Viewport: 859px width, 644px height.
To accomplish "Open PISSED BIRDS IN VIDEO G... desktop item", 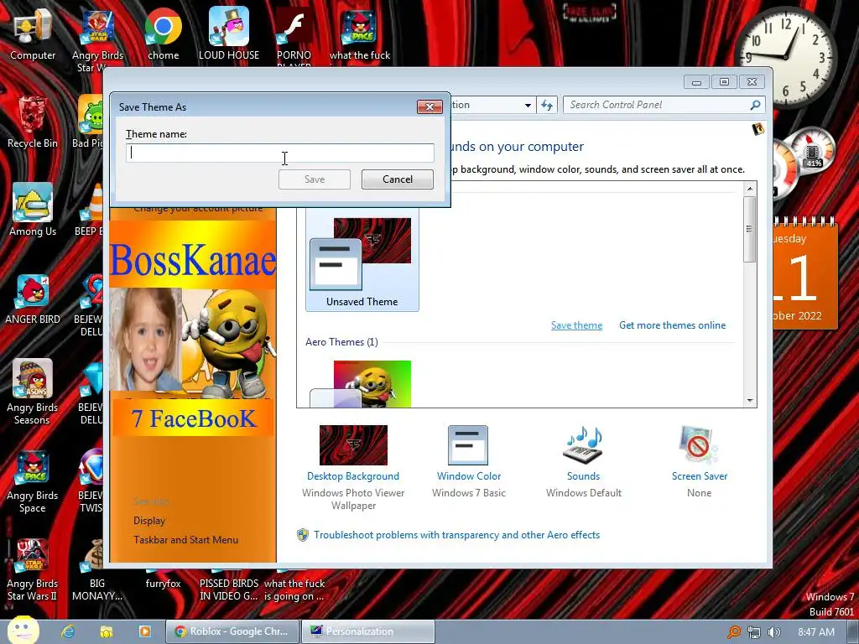I will tap(228, 589).
